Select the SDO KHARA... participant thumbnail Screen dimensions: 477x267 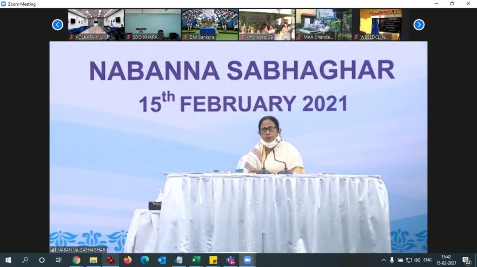click(152, 25)
